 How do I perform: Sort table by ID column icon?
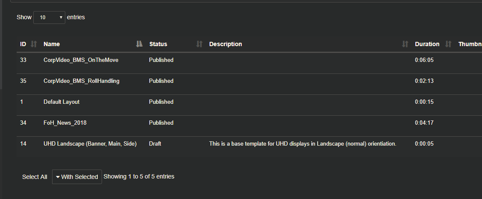(34, 44)
